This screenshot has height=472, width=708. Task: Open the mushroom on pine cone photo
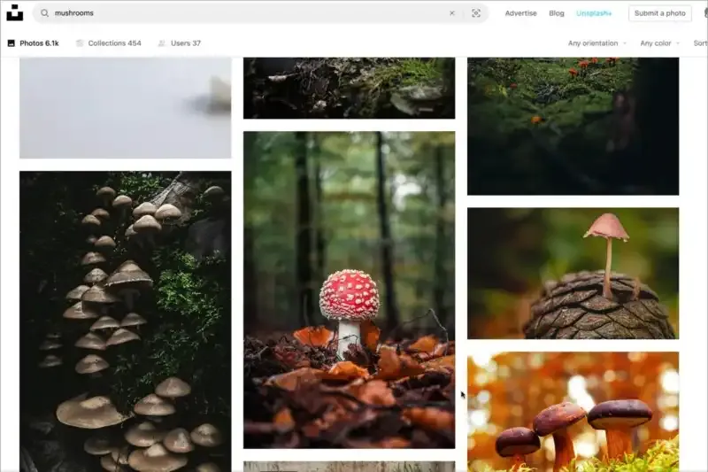click(x=573, y=274)
